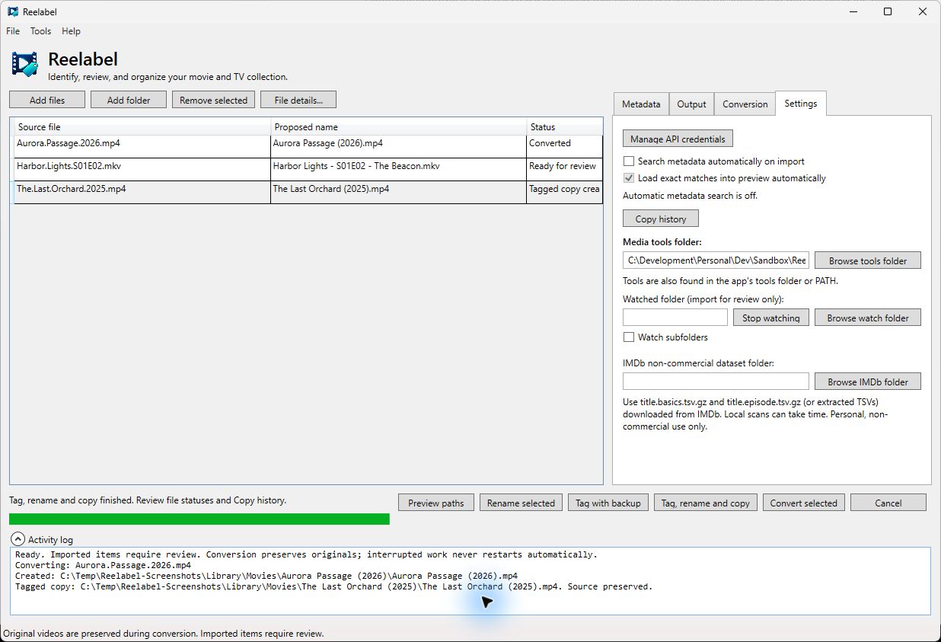Click the Media tools folder path field

716,260
